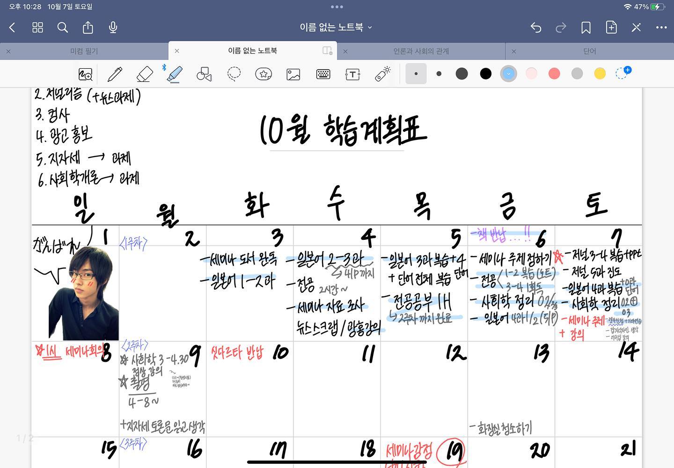Open split view icon in active tab
Viewport: 674px width, 468px height.
click(x=327, y=50)
